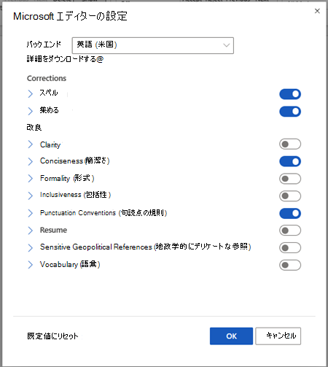Viewport: 328px width, 367px height.
Task: Expand the Clarity options chevron
Action: [x=30, y=144]
